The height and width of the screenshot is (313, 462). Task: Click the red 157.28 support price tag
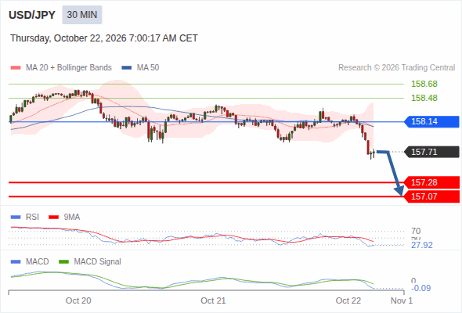coord(431,182)
